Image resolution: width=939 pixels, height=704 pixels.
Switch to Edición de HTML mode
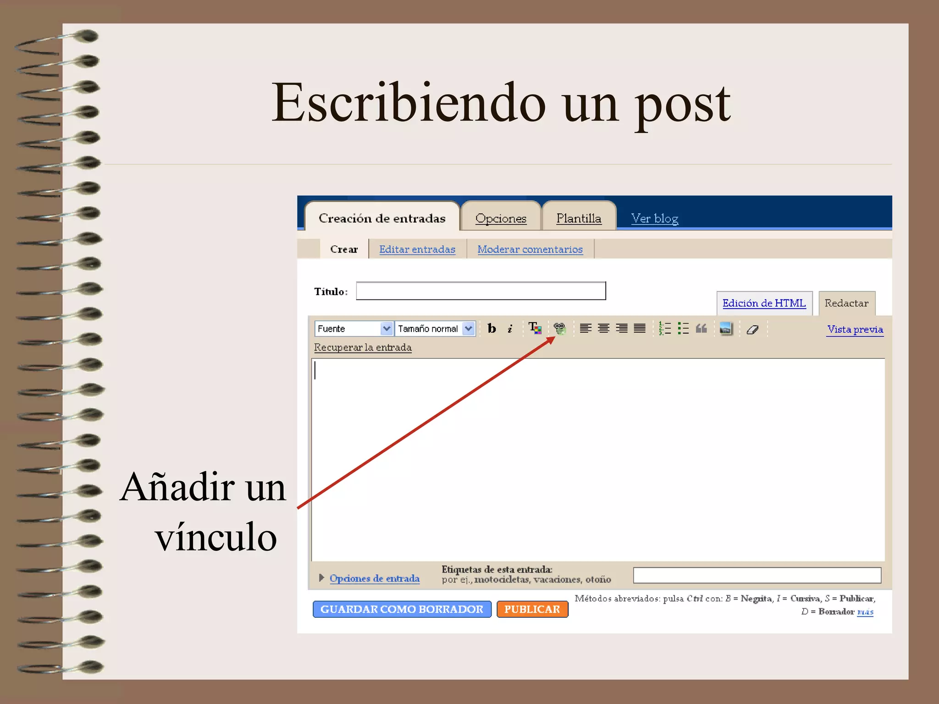[764, 303]
